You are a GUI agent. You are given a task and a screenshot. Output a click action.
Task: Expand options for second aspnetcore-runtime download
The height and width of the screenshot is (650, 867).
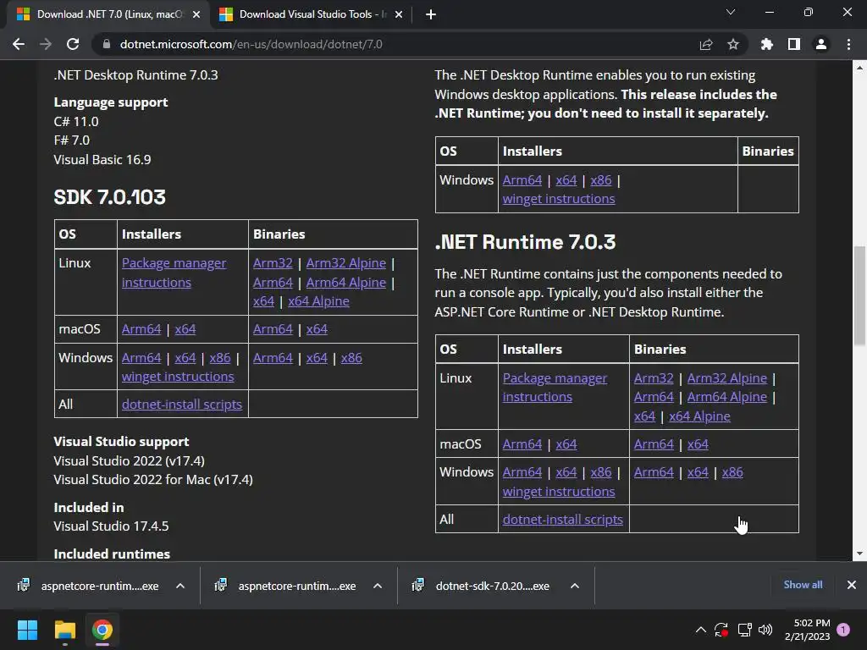(x=378, y=586)
